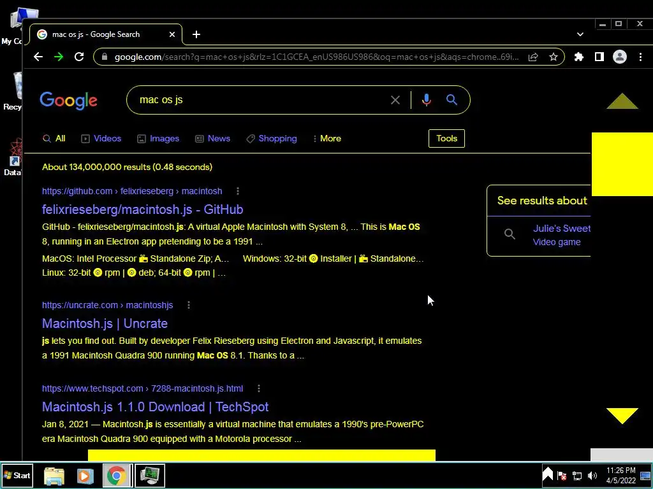The height and width of the screenshot is (489, 653).
Task: Open the Chrome extensions puzzle icon
Action: (579, 57)
